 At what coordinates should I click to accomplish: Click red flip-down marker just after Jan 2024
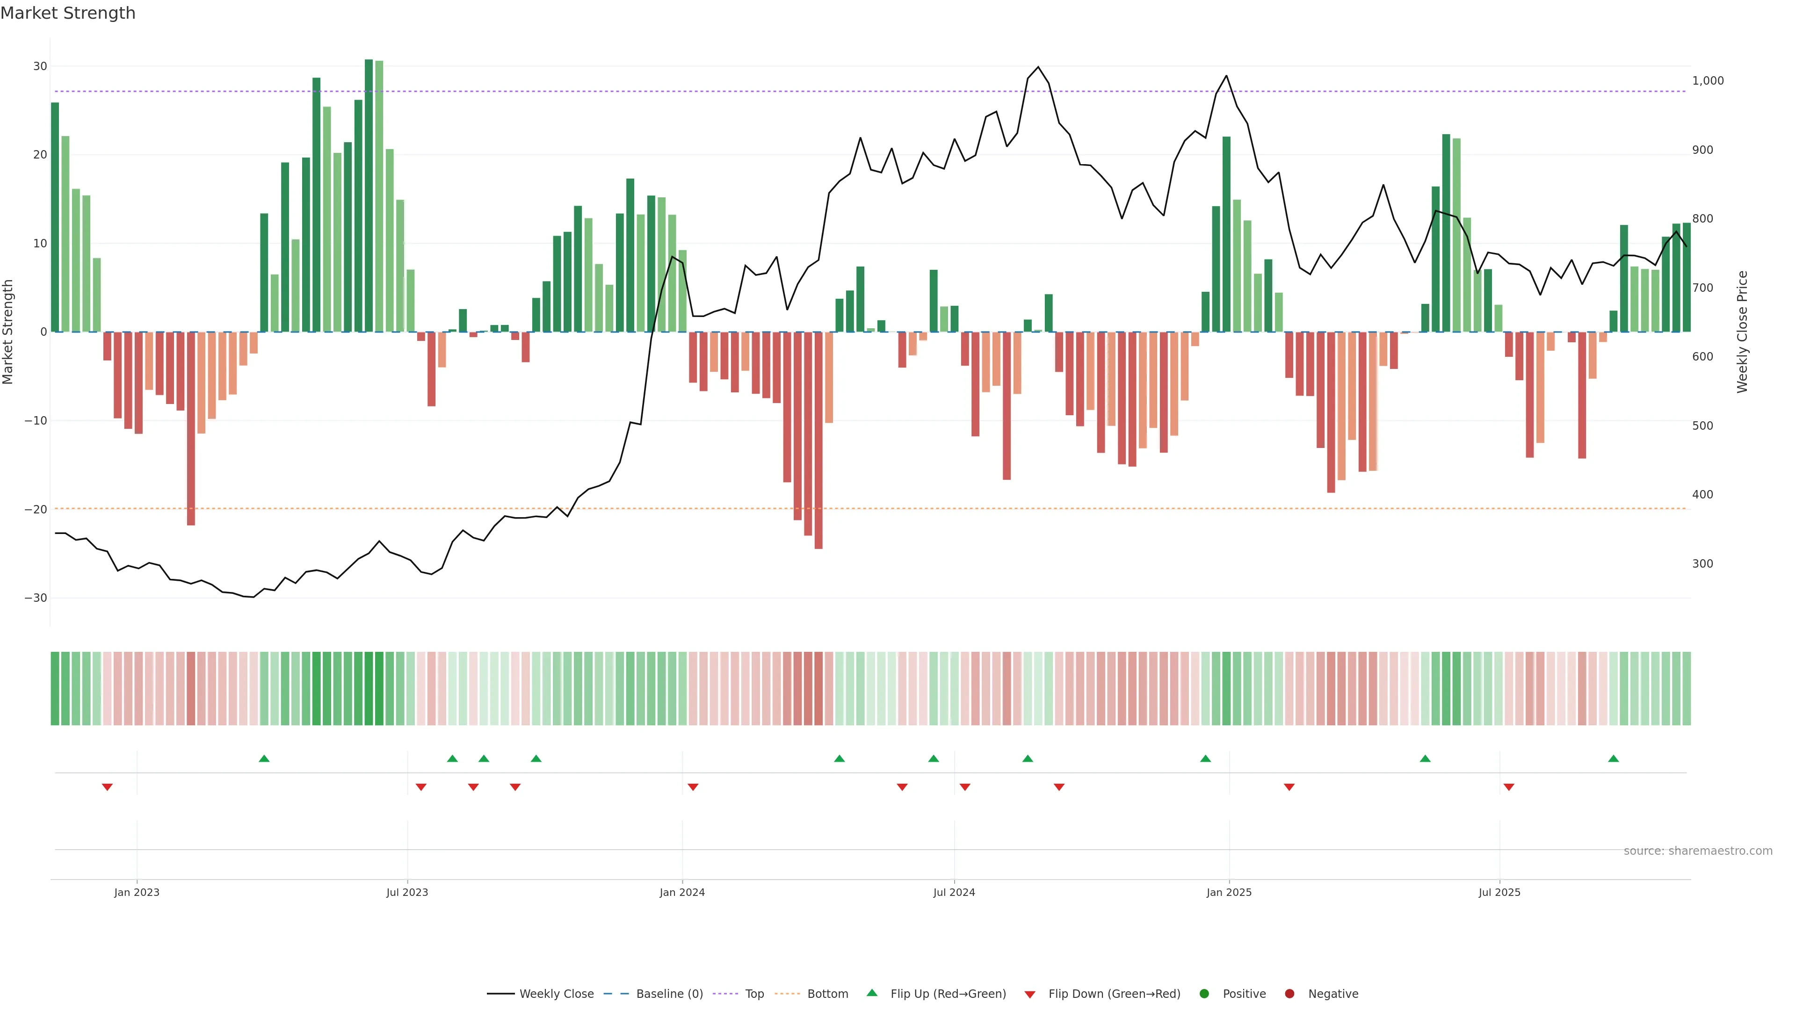[x=693, y=787]
